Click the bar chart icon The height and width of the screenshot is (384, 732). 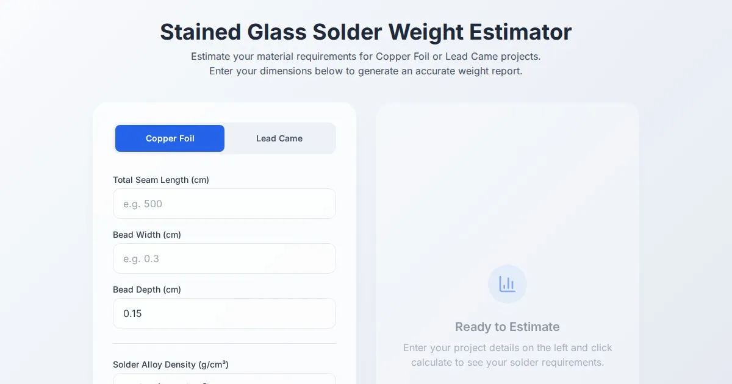pyautogui.click(x=507, y=284)
